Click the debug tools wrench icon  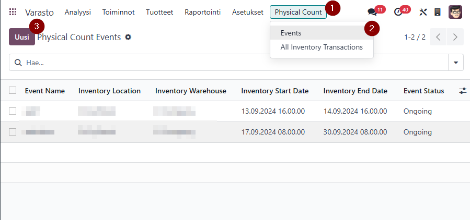423,12
